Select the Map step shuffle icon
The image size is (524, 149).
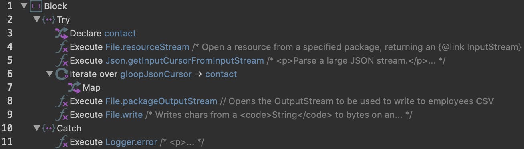click(x=75, y=87)
